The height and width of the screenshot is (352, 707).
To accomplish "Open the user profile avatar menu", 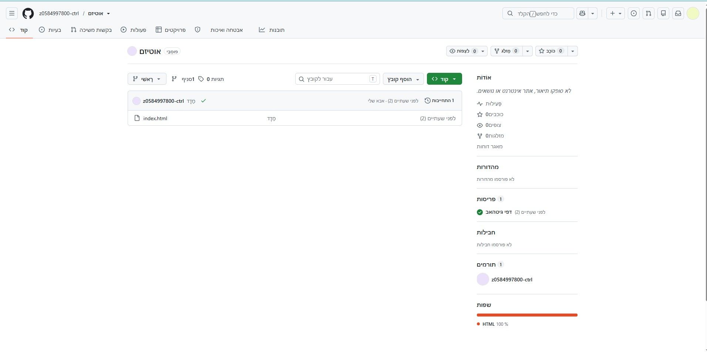I will (x=693, y=13).
